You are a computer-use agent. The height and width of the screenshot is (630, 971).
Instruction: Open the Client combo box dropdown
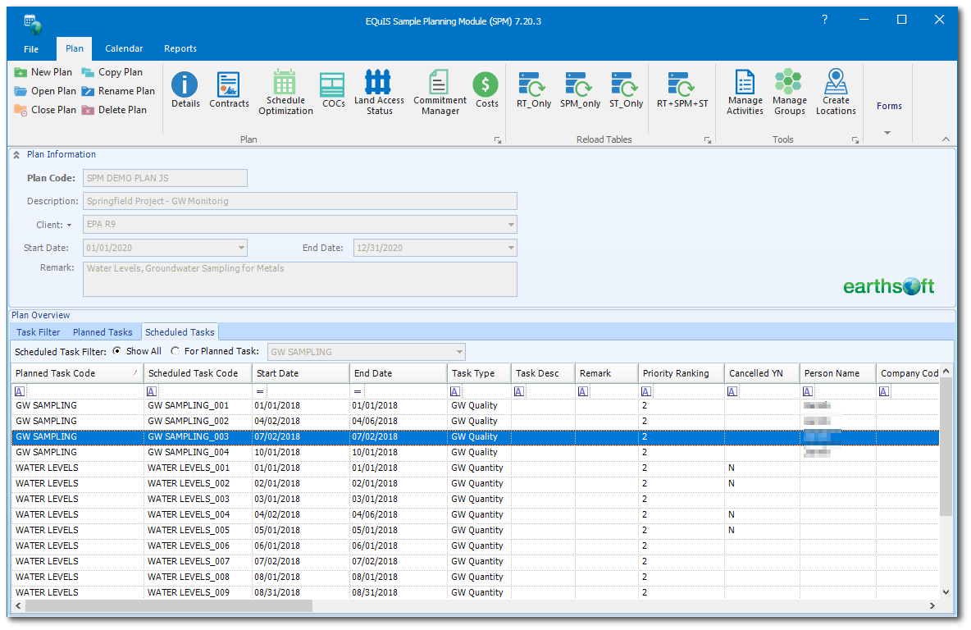pos(511,225)
